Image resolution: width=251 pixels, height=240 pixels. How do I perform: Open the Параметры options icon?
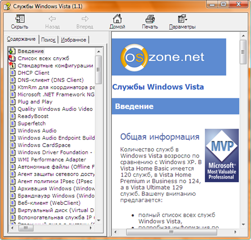pyautogui.click(x=182, y=19)
